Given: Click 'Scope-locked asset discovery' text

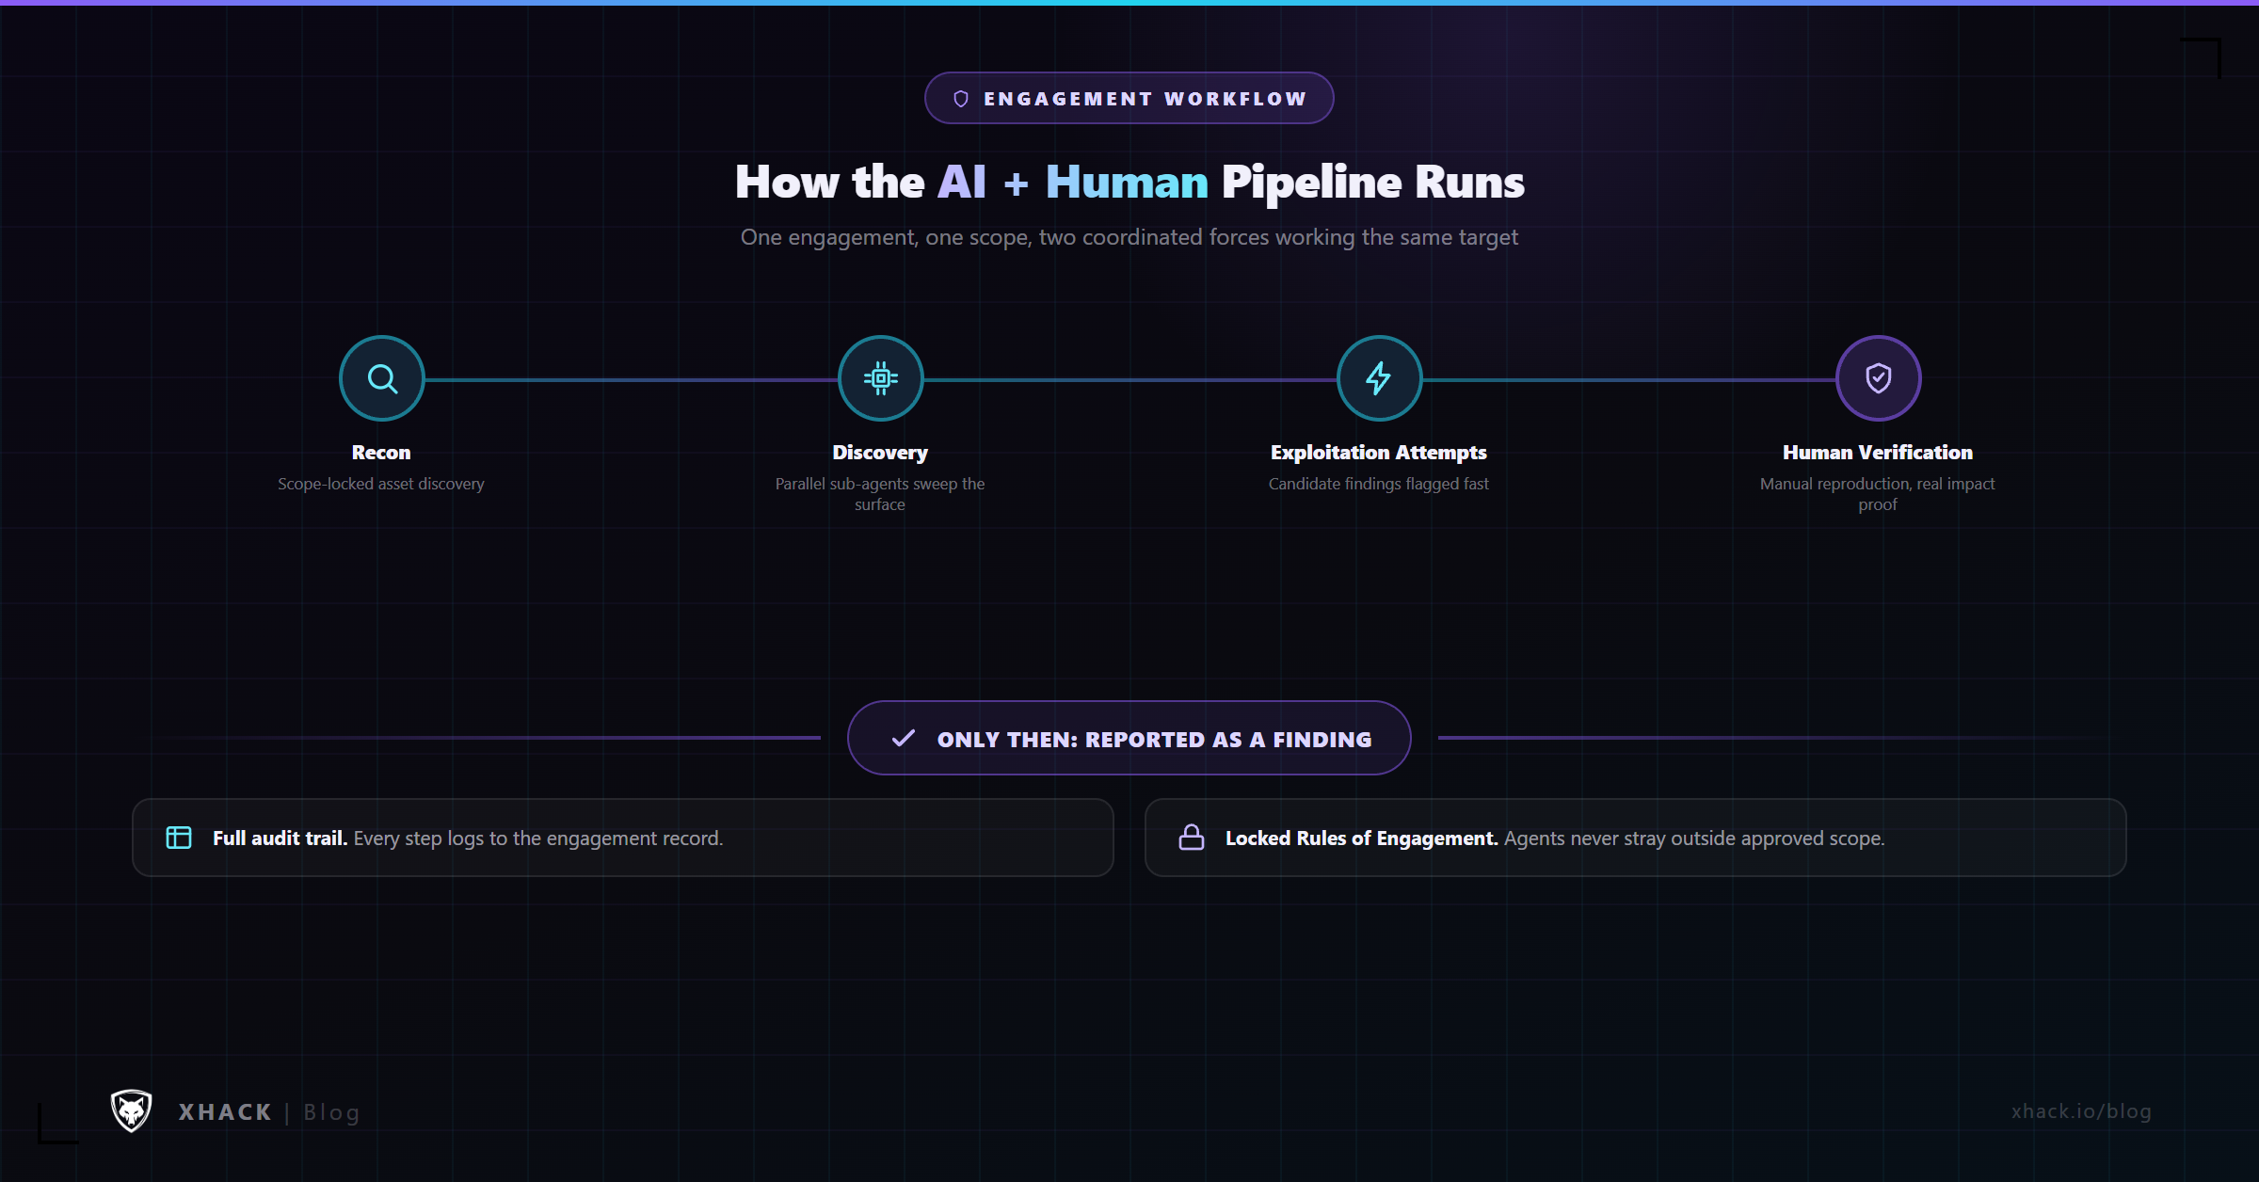Looking at the screenshot, I should pos(381,484).
